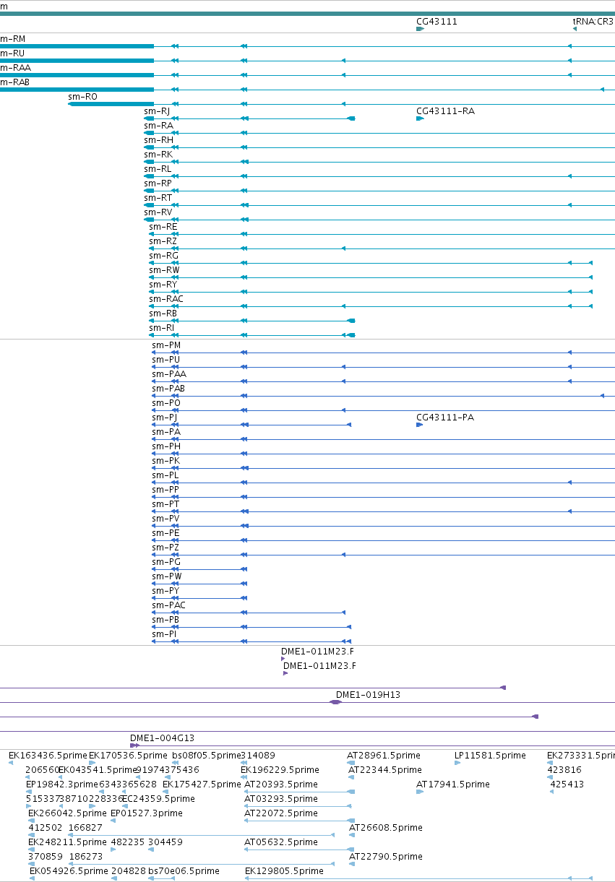The height and width of the screenshot is (882, 615).
Task: Click the LP11581.5prime EST label
Action: [491, 756]
